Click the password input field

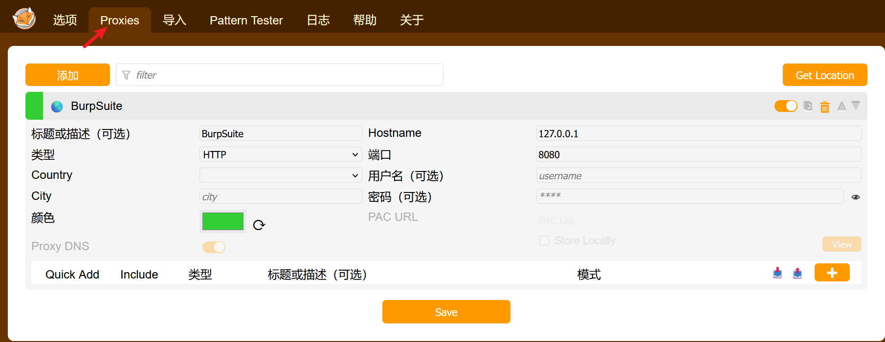(x=690, y=196)
